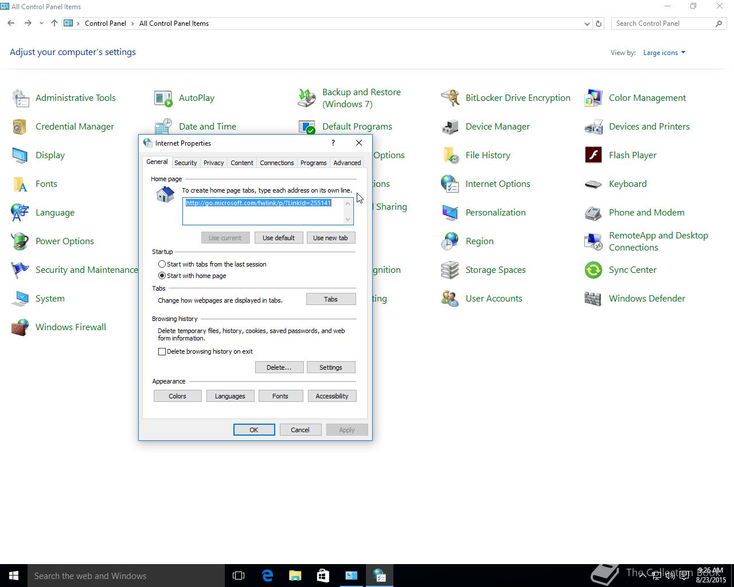The height and width of the screenshot is (587, 734).
Task: Open the Security and Maintenance flag icon
Action: click(20, 270)
